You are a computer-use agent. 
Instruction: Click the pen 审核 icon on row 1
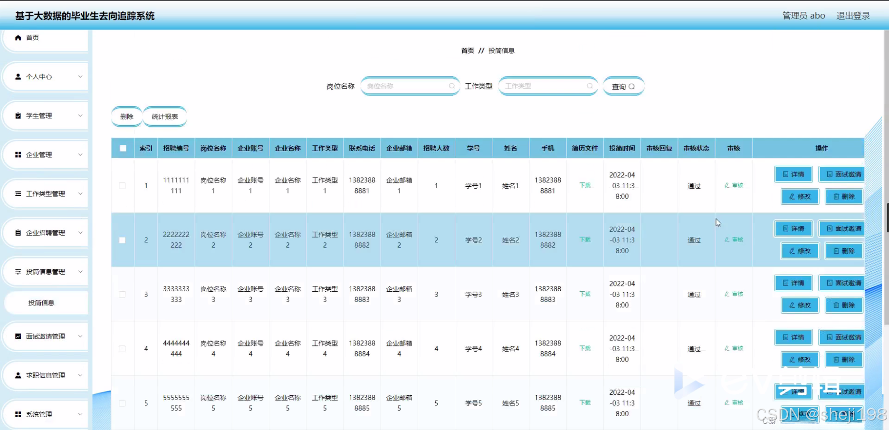pyautogui.click(x=726, y=185)
